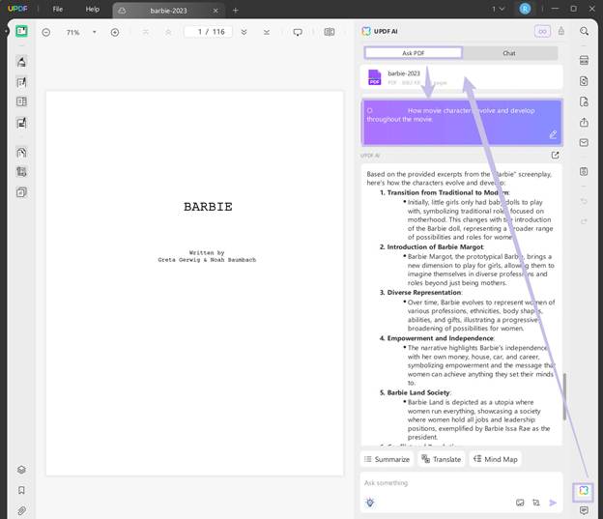603x519 pixels.
Task: Open the share document icon
Action: (x=584, y=122)
